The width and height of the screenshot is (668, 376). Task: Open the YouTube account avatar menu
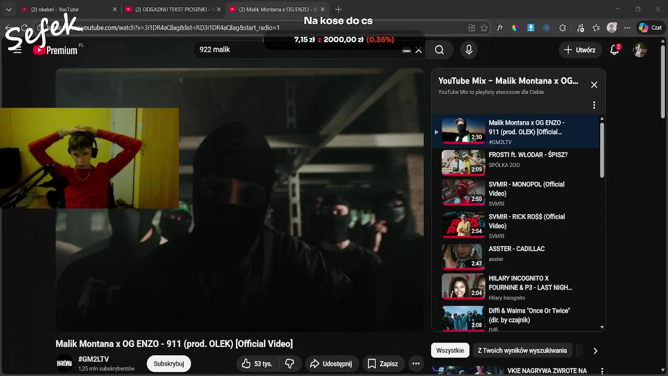pos(640,50)
